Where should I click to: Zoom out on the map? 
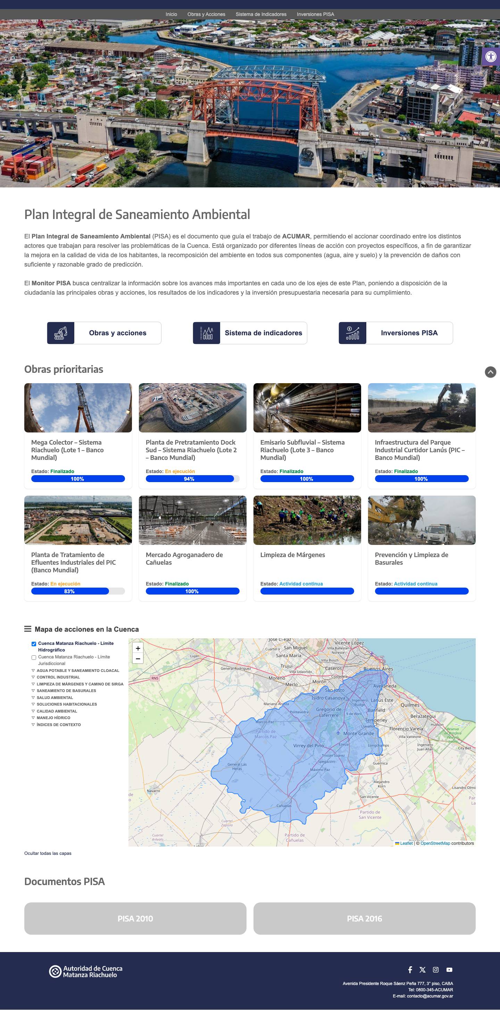[x=137, y=659]
